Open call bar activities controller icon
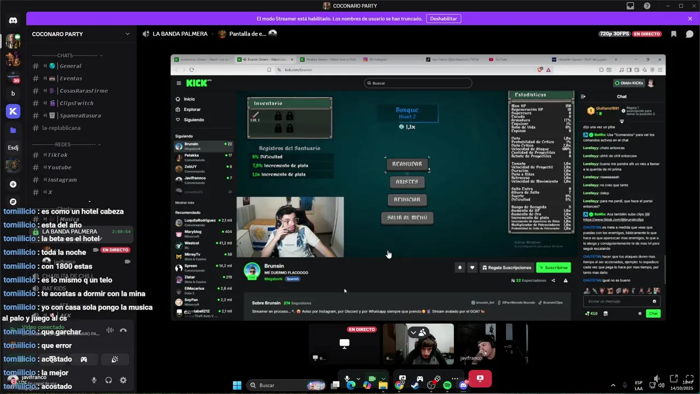This screenshot has height=394, width=700. 420,379
